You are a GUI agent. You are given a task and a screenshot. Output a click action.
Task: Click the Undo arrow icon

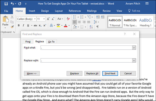(12, 4)
